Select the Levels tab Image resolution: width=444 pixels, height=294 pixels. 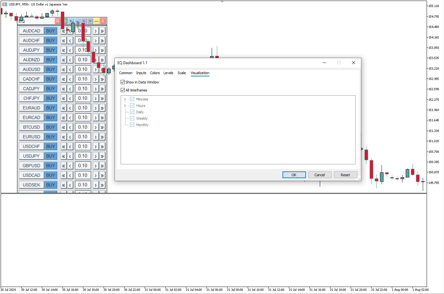[x=168, y=73]
